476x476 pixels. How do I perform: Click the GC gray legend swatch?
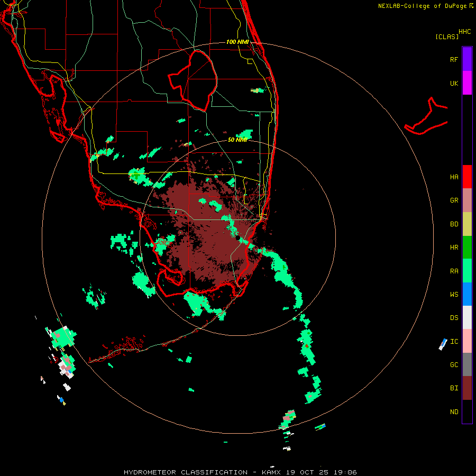[x=467, y=364]
